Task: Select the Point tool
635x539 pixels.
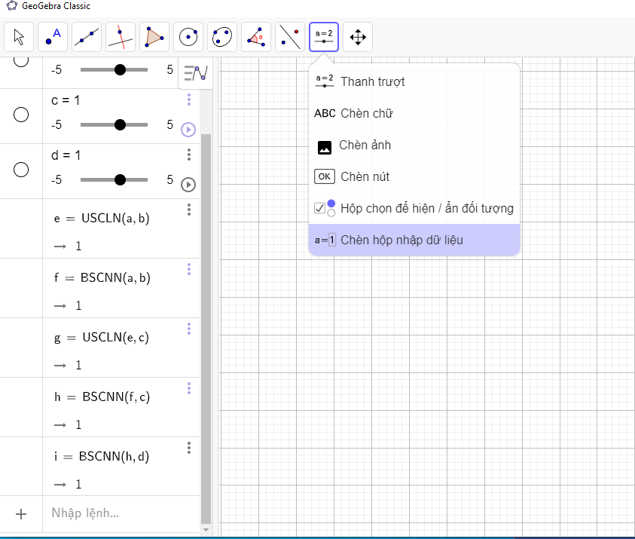Action: 53,36
